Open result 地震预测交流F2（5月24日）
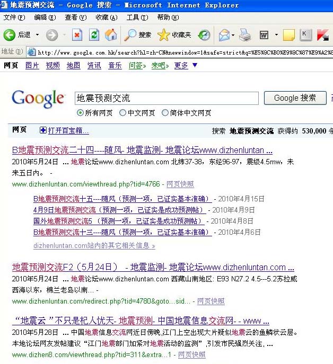The image size is (333, 364). click(153, 268)
